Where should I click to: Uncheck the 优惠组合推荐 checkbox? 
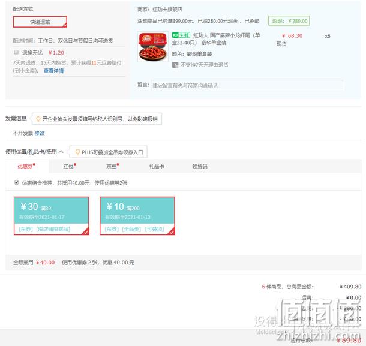(x=17, y=182)
